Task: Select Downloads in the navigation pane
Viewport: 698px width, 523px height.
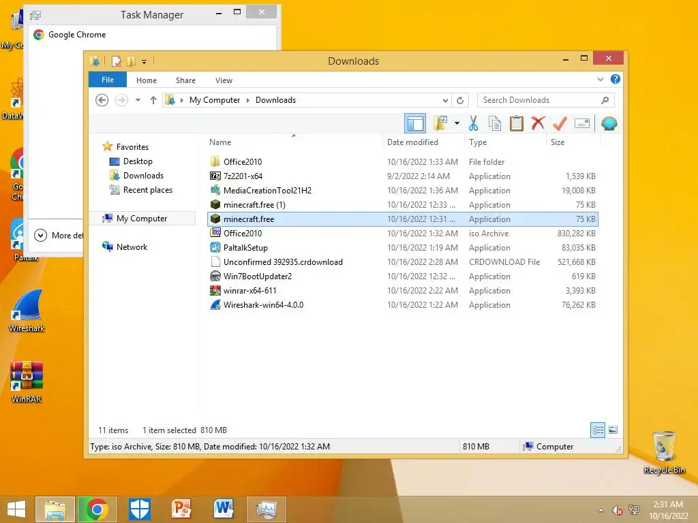Action: (x=143, y=176)
